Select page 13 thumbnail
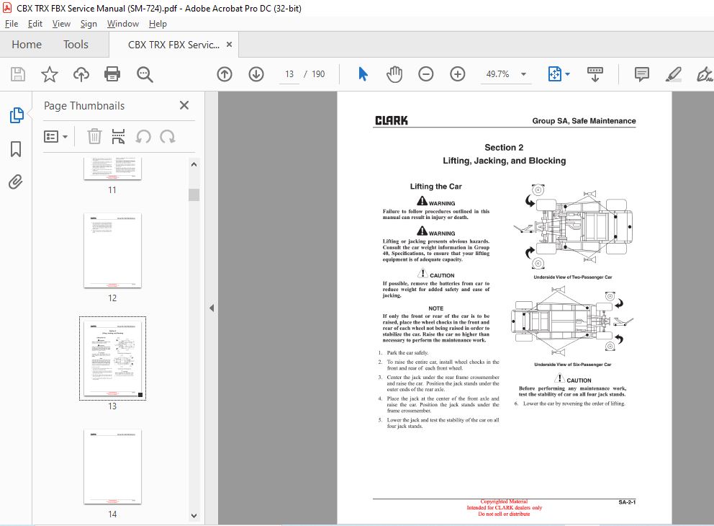This screenshot has height=526, width=714. pos(112,358)
